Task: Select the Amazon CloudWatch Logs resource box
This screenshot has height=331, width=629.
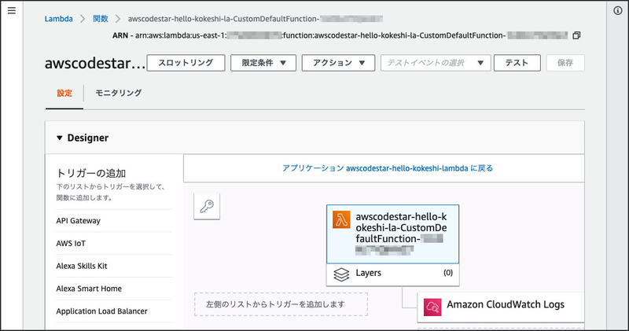Action: pyautogui.click(x=501, y=307)
